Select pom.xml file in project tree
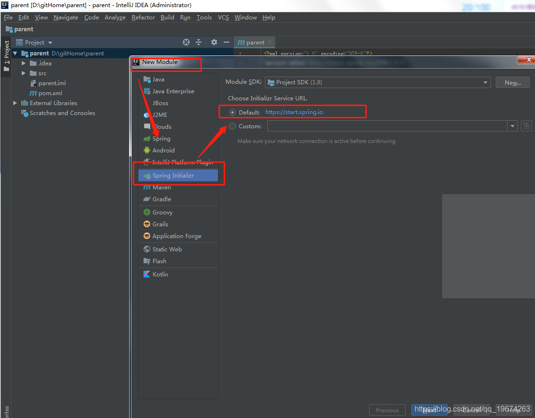 45,93
